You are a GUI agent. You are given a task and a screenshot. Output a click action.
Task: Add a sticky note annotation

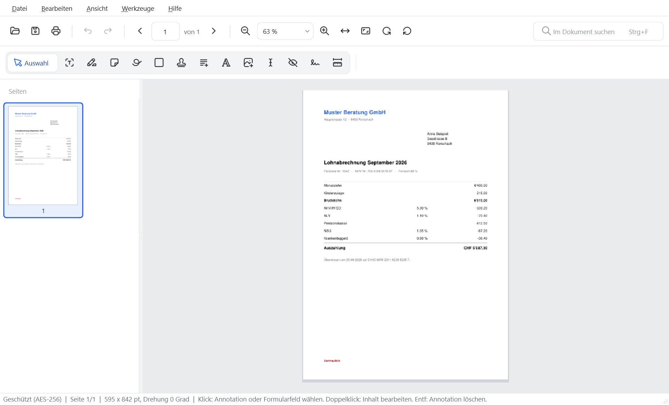114,63
